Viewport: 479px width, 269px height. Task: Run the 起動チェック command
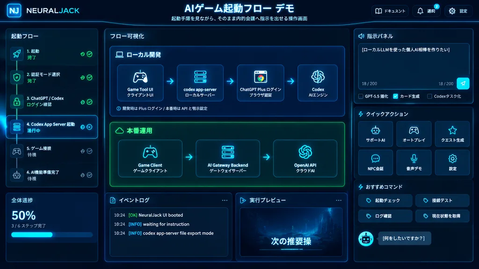click(385, 200)
